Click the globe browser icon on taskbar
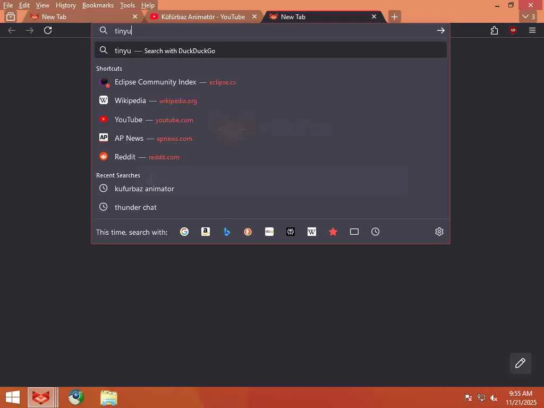Screen dimensions: 544x408 point(76,397)
